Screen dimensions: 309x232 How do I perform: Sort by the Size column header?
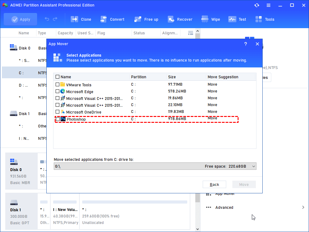click(x=171, y=77)
